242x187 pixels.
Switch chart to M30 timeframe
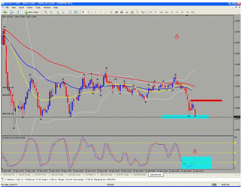click(166, 12)
